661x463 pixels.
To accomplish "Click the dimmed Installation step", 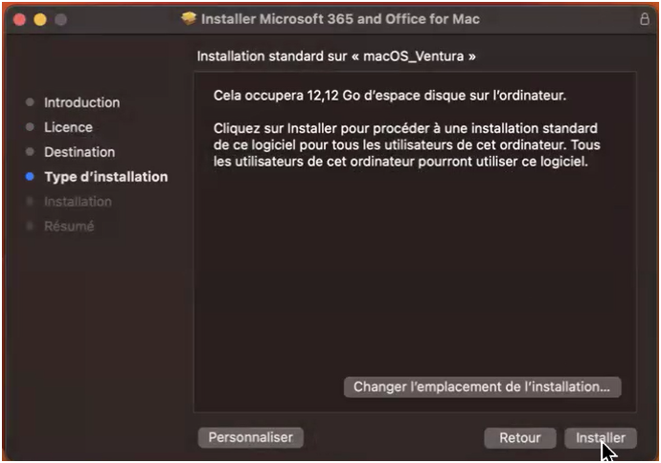I will click(x=78, y=202).
